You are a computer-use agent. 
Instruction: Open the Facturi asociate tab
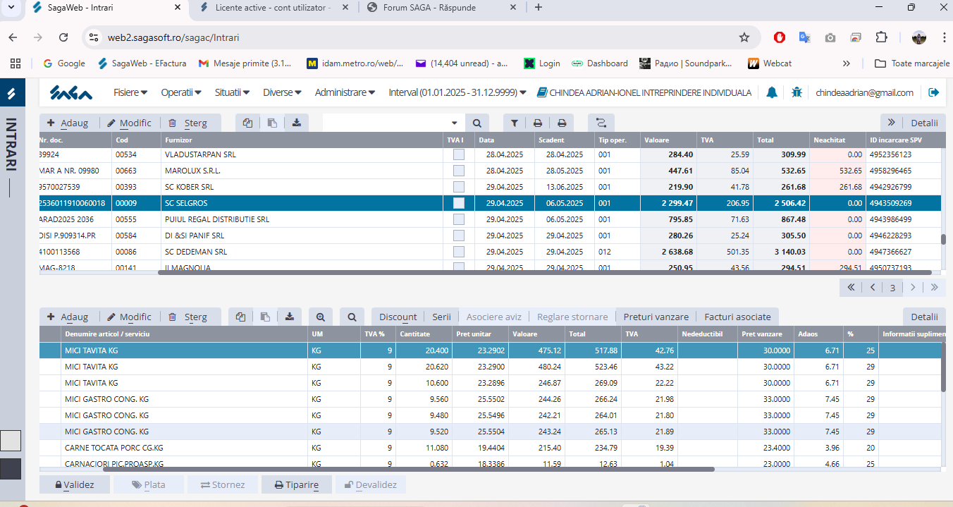[738, 317]
